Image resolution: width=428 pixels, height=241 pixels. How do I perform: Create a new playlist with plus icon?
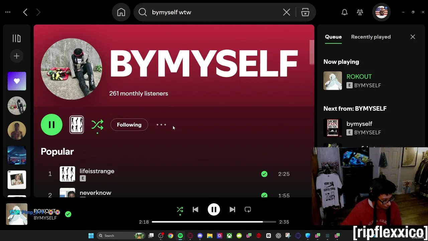point(16,56)
